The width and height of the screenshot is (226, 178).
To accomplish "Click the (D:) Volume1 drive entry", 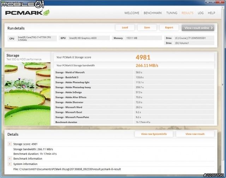I will tap(189, 43).
